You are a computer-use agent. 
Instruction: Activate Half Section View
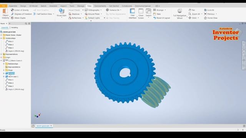click(x=43, y=14)
